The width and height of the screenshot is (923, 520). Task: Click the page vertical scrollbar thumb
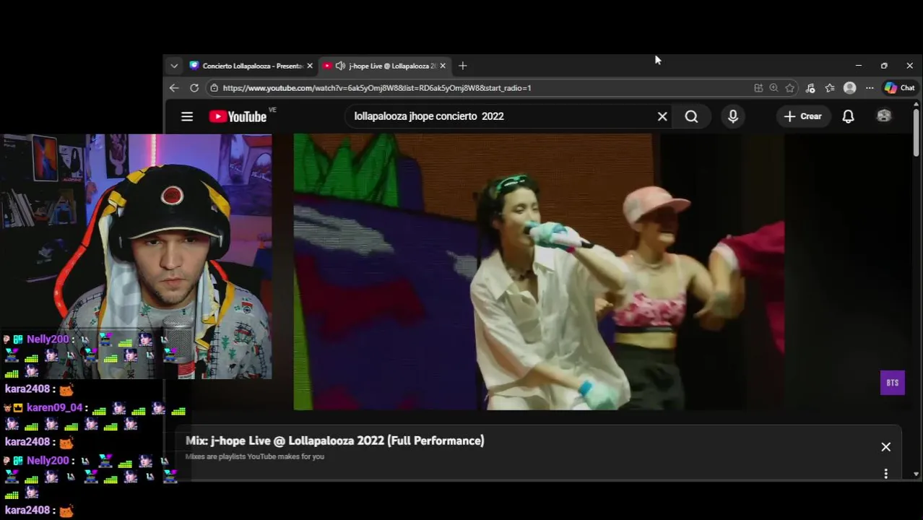[x=916, y=132]
